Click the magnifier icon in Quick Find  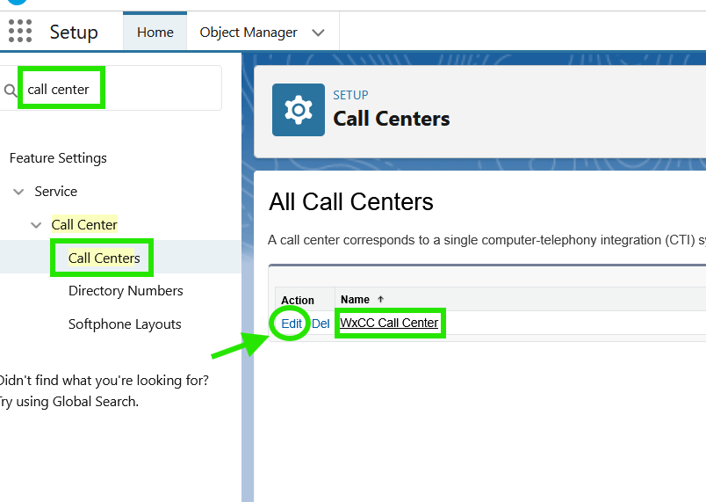point(11,91)
